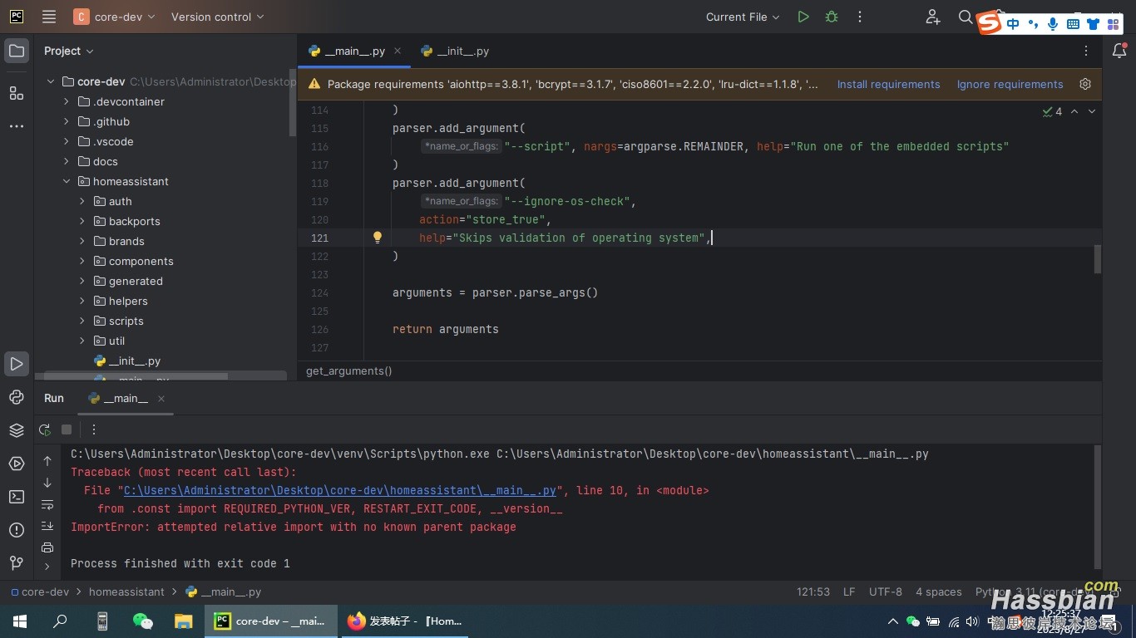Print the console output icon
Image resolution: width=1136 pixels, height=638 pixels.
tap(47, 547)
